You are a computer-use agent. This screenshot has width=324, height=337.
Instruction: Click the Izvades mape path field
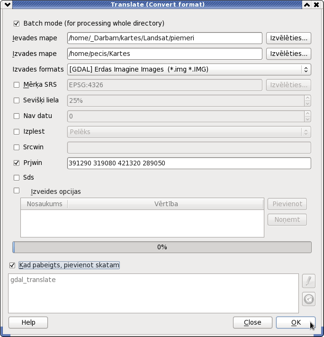(x=165, y=54)
